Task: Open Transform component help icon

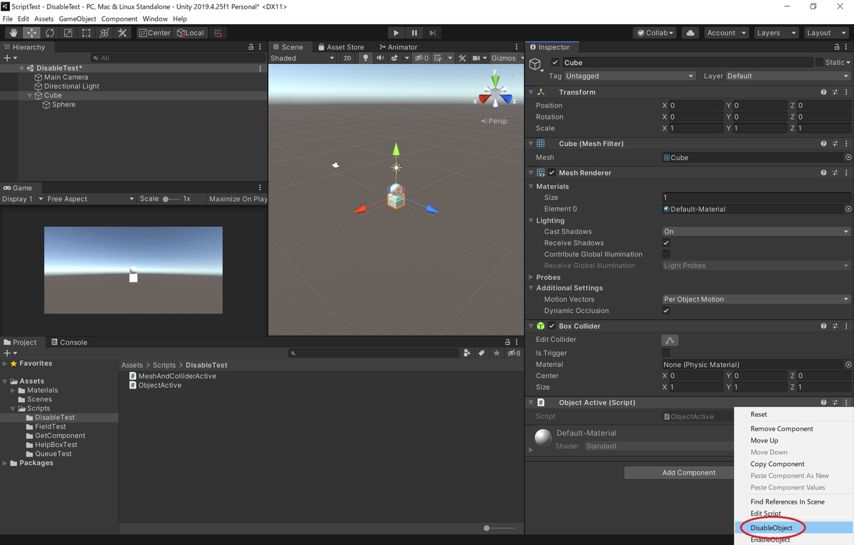Action: (823, 92)
